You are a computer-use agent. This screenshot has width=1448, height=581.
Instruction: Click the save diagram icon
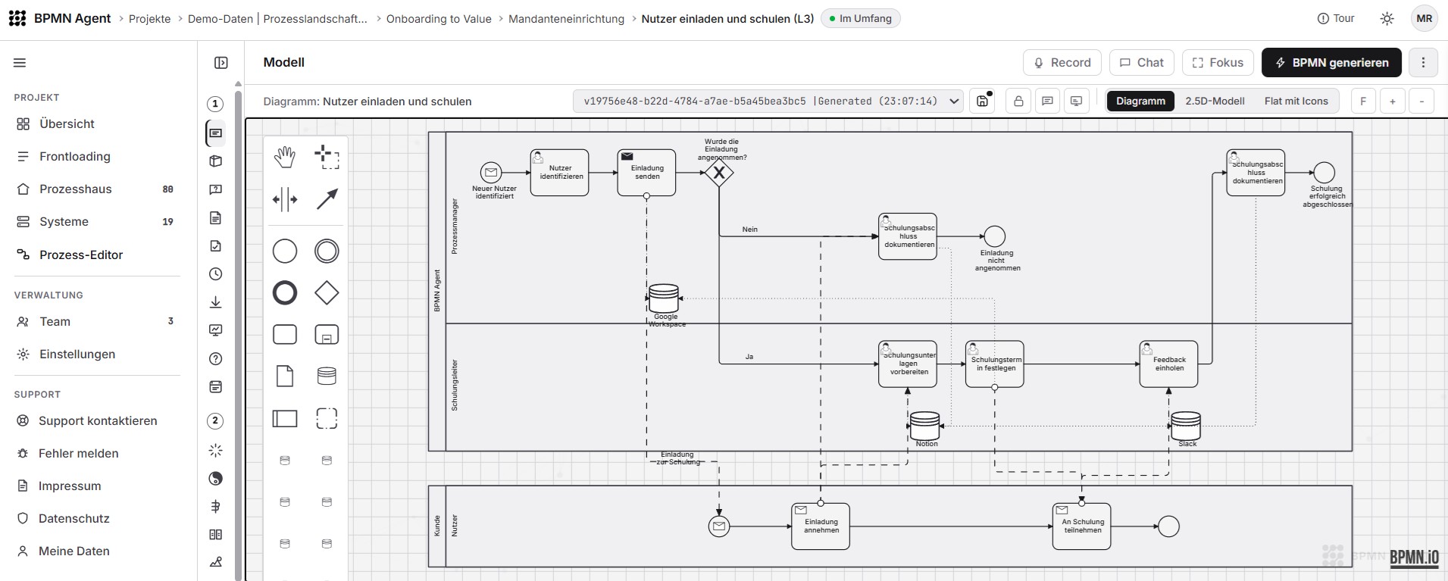tap(983, 102)
